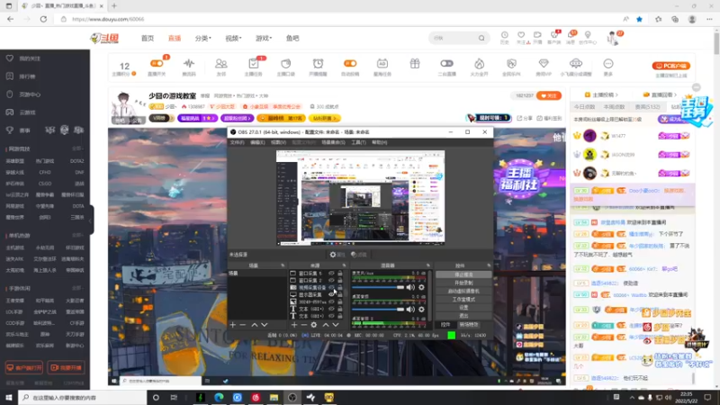This screenshot has width=720, height=405.
Task: Expand 全部 next to 手游休闲
Action: [x=77, y=288]
